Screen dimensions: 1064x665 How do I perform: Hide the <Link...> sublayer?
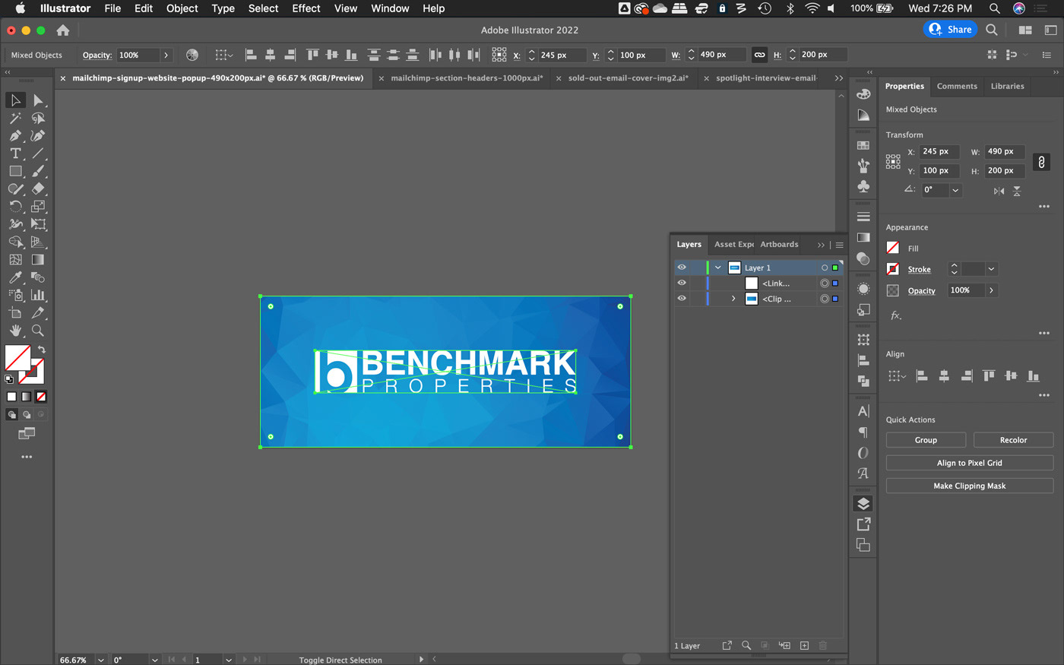pyautogui.click(x=682, y=283)
